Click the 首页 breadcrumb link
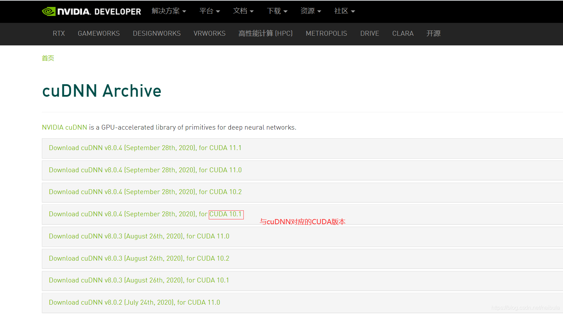 [x=48, y=58]
